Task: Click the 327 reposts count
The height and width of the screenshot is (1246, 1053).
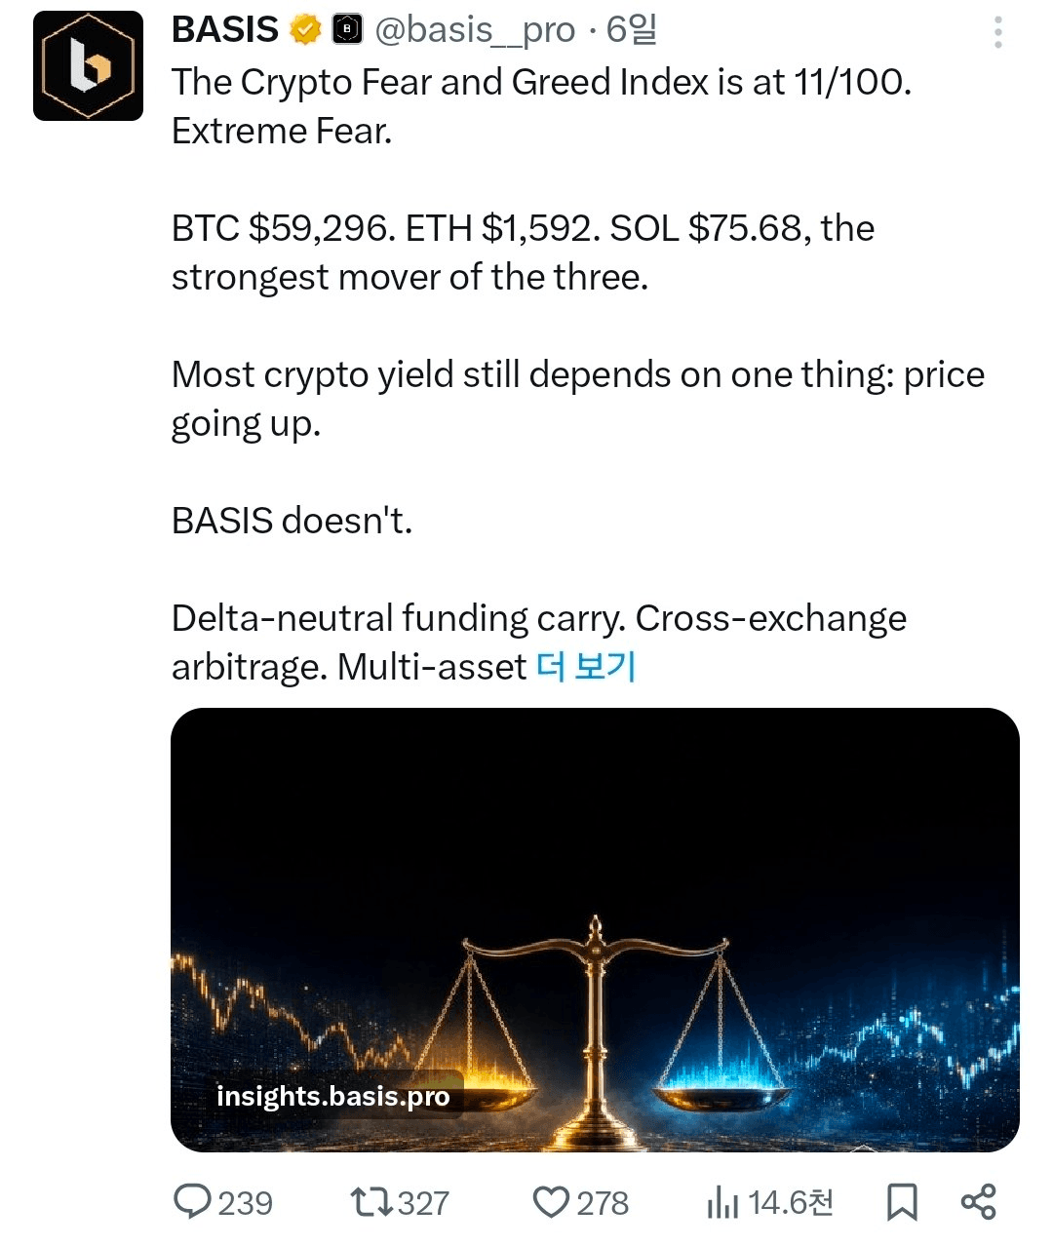Action: point(423,1203)
